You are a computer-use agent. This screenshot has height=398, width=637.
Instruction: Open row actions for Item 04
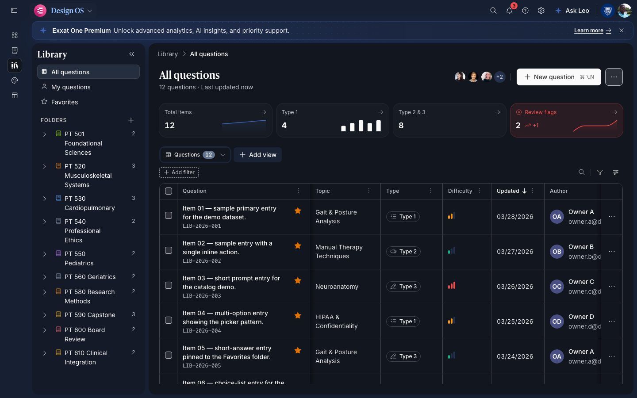click(612, 321)
